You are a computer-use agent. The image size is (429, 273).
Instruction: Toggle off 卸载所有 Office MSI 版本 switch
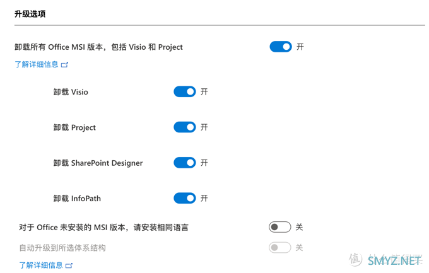coord(280,47)
